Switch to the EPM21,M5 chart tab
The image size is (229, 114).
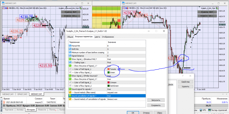pyautogui.click(x=23, y=94)
